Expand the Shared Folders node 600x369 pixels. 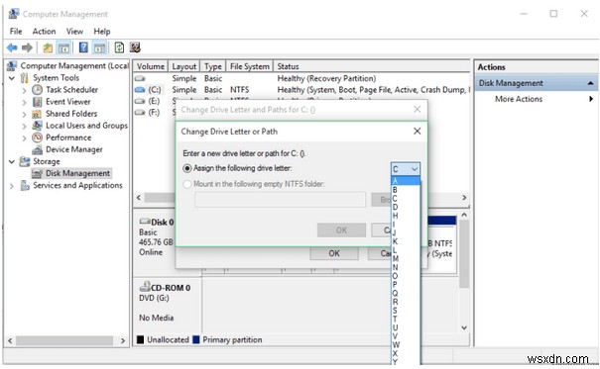point(24,114)
